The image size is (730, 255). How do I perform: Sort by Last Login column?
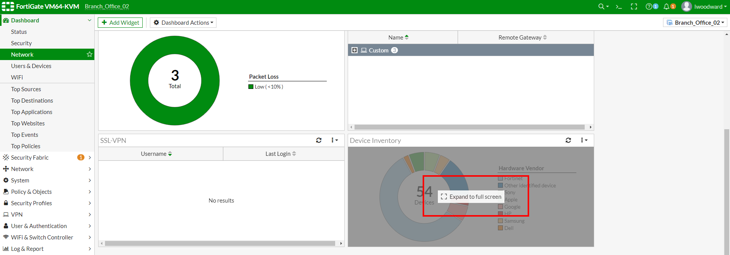tap(284, 154)
